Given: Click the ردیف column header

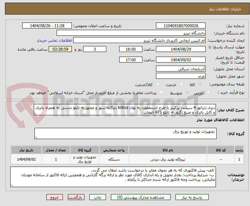Looking at the screenshot, I should 239,150.
